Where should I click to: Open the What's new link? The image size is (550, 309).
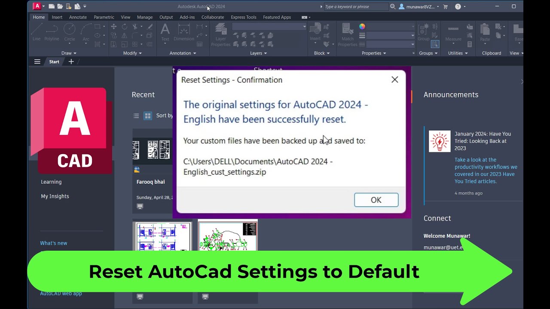(54, 243)
